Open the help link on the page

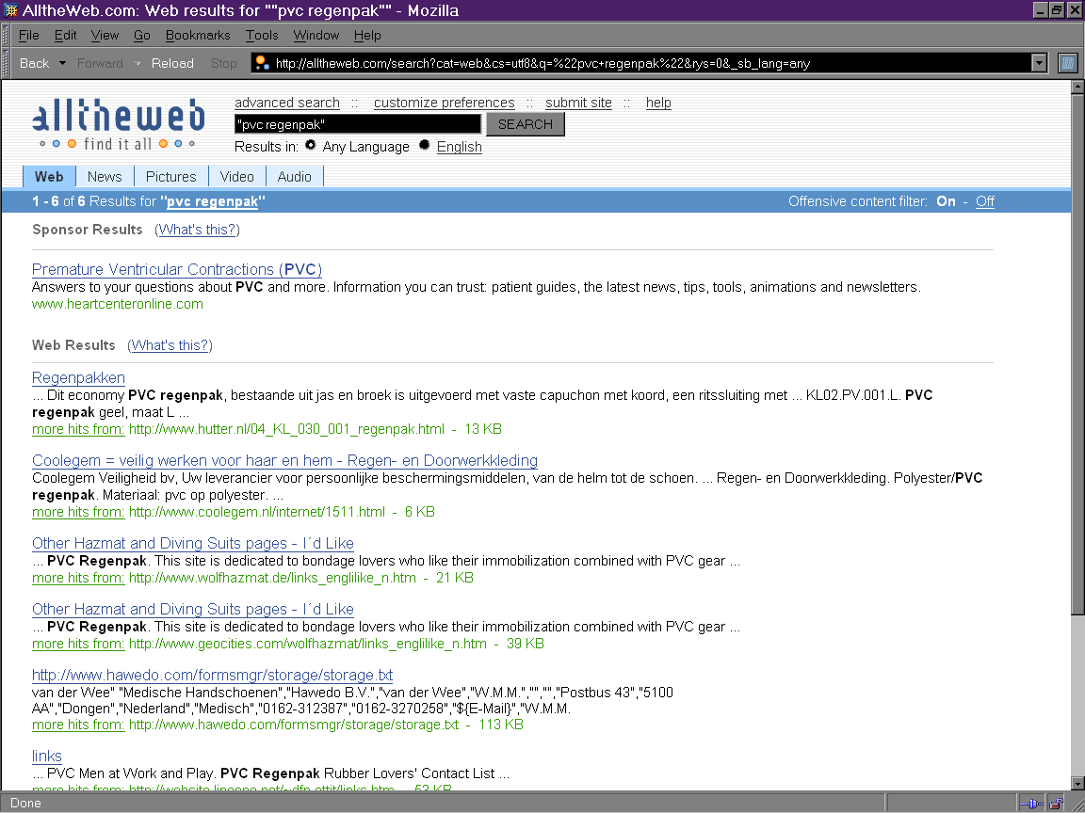coord(658,103)
